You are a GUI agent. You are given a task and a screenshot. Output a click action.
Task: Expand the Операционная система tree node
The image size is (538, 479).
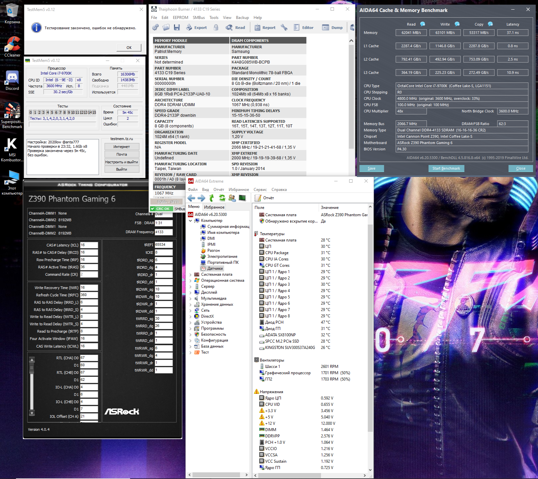[190, 280]
